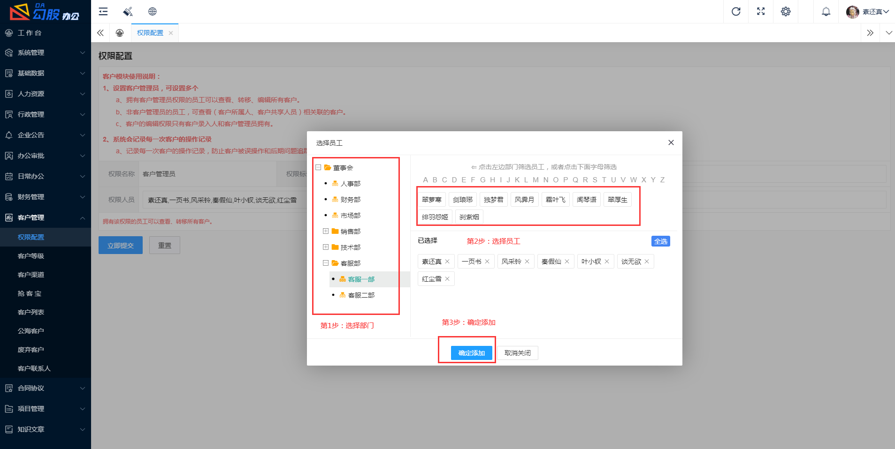The height and width of the screenshot is (449, 895).
Task: Click 取消关闭 to cancel dialog
Action: coord(518,353)
